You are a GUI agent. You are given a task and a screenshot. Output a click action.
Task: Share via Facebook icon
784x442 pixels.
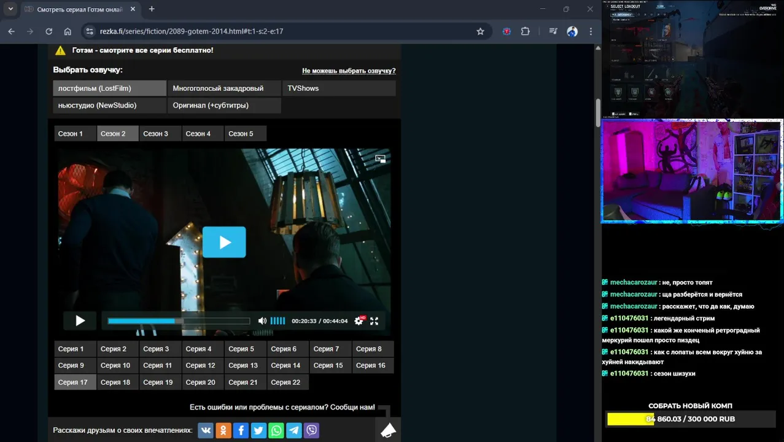[241, 430]
